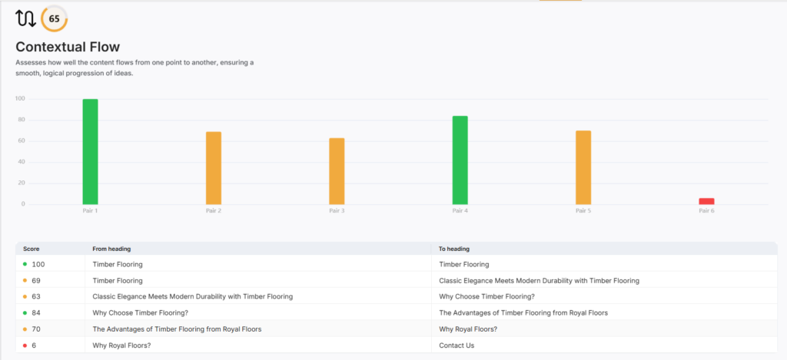
Task: Click 'Timber Flooring' To heading in score 100 row
Action: 463,264
